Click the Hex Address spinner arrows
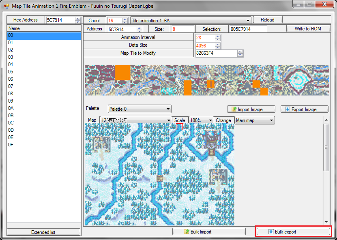337x240 pixels. [x=78, y=20]
